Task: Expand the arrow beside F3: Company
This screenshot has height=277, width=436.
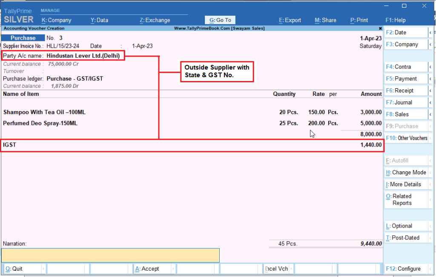Action: pos(430,45)
